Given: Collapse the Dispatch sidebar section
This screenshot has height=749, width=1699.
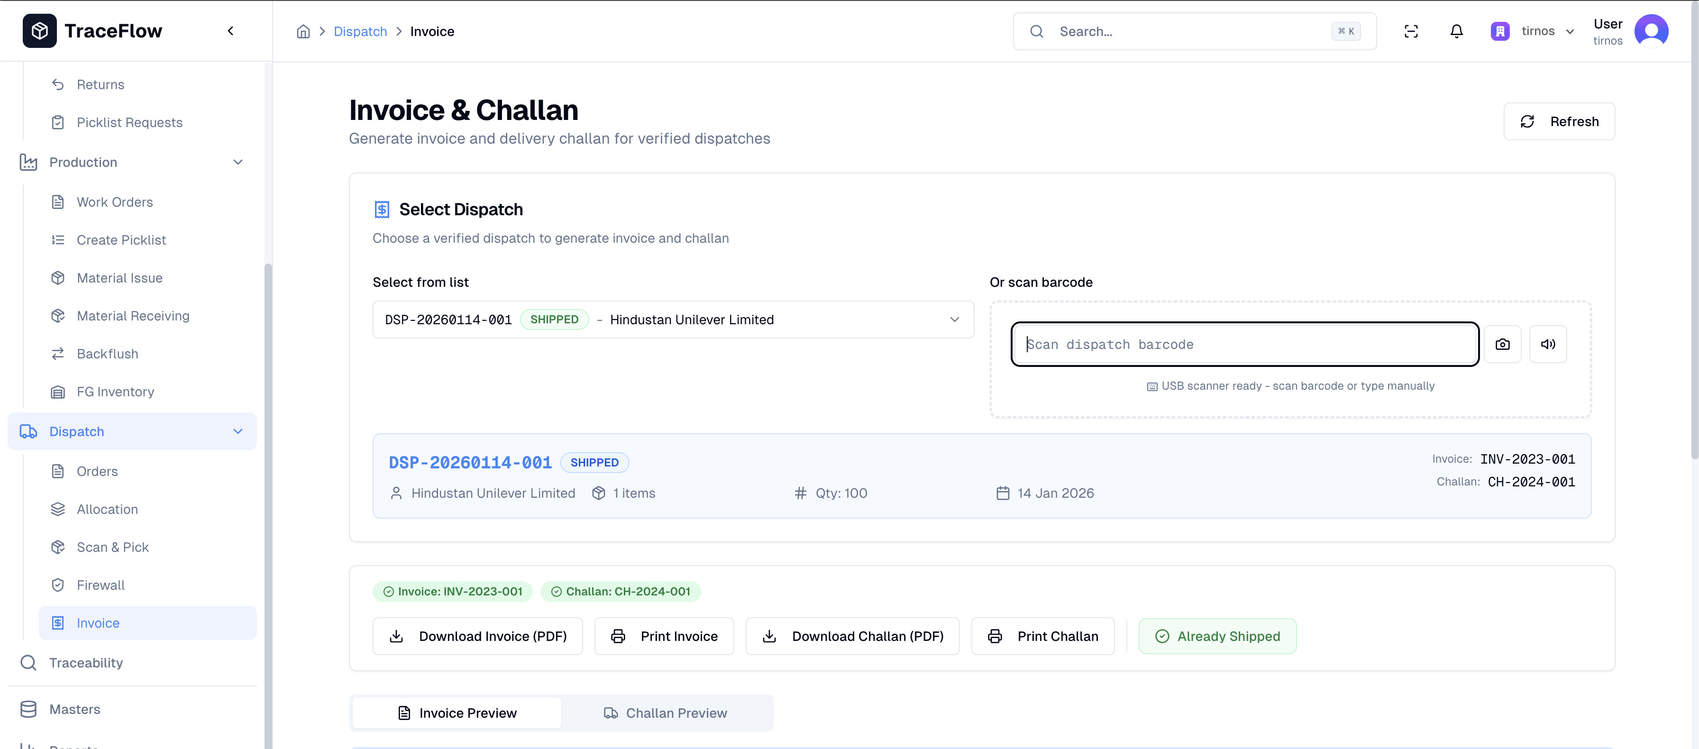Looking at the screenshot, I should pyautogui.click(x=238, y=431).
